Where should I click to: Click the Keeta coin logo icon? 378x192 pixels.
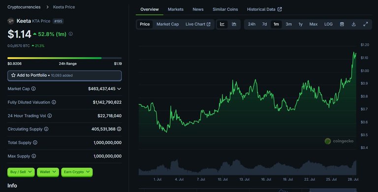point(11,21)
